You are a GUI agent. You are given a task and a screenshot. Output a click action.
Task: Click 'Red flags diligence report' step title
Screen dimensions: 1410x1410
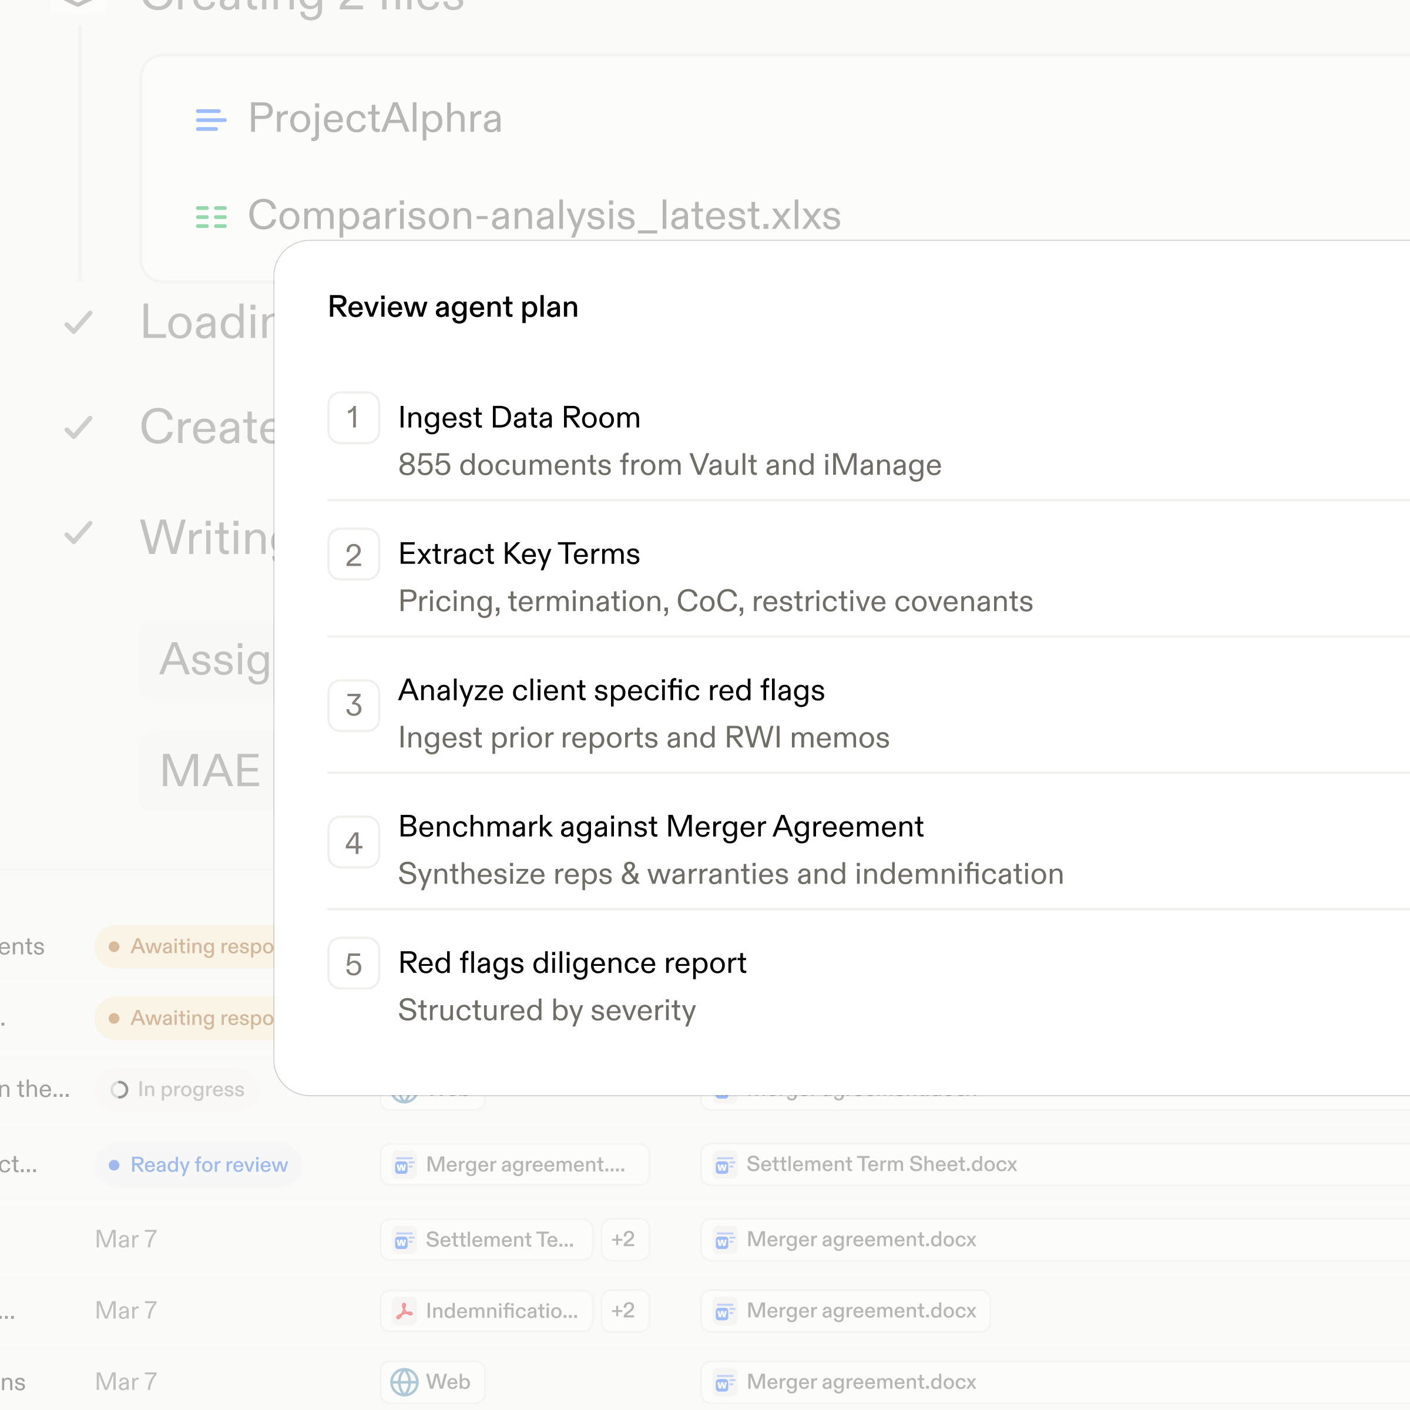(x=573, y=963)
